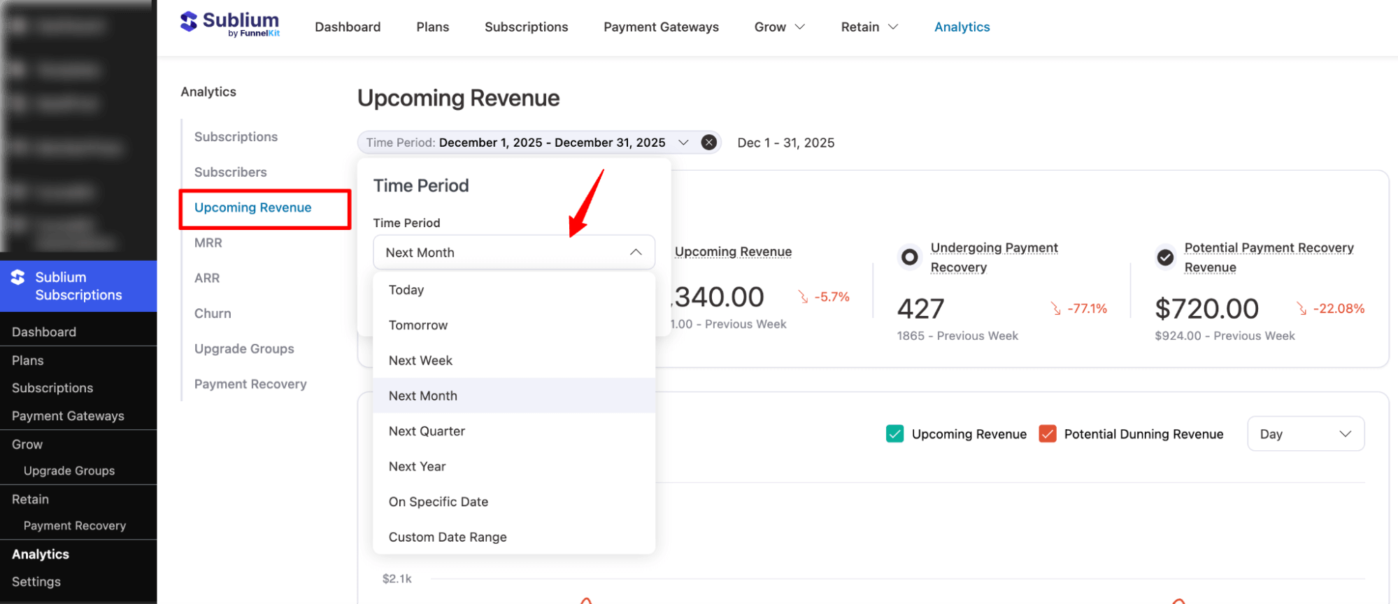Open Plans in WordPress sidebar

coord(28,361)
